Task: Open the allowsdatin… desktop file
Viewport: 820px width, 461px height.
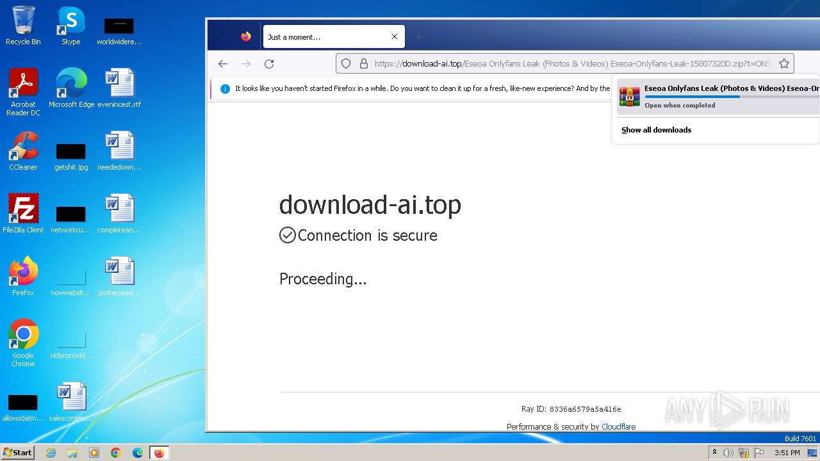Action: pyautogui.click(x=23, y=407)
